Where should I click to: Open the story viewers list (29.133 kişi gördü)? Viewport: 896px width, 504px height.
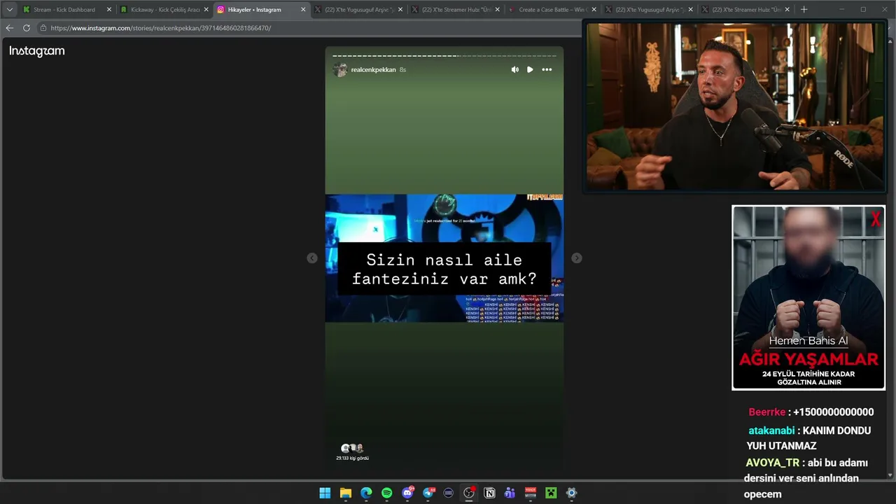[x=352, y=451]
